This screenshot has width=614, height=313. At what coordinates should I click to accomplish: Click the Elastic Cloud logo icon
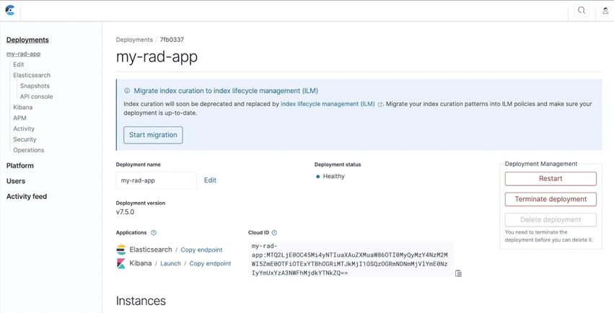tap(10, 10)
